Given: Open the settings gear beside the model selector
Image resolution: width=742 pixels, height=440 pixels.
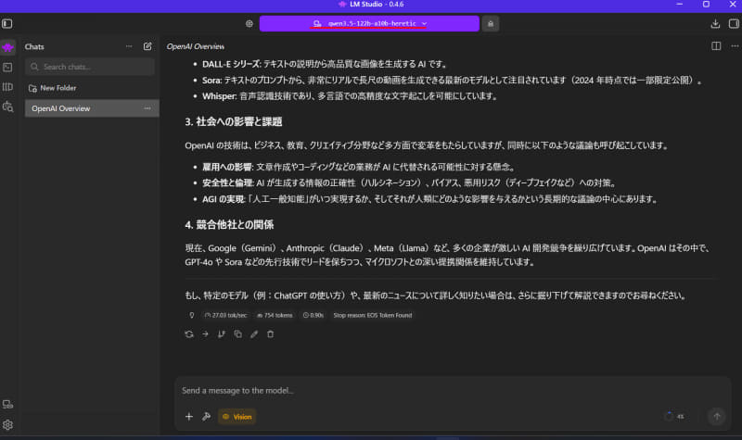Looking at the screenshot, I should point(249,24).
